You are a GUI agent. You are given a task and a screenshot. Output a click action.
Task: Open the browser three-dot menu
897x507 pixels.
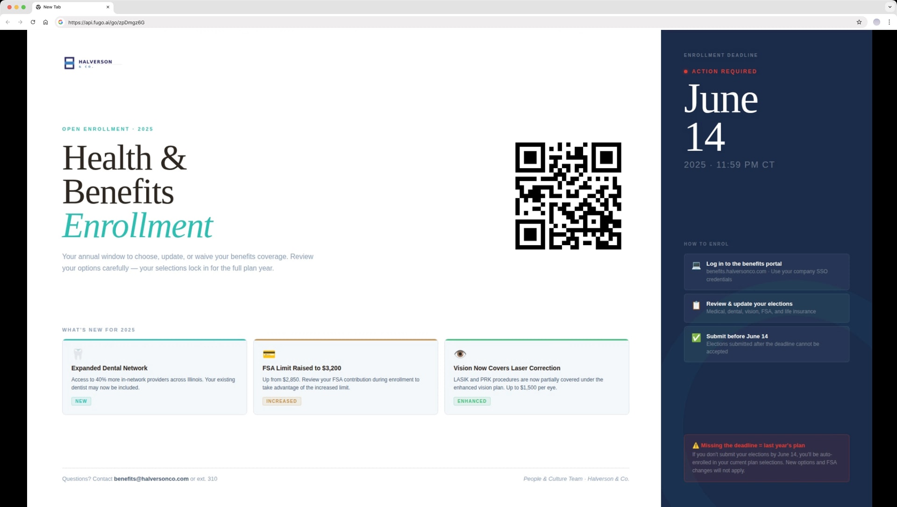pos(889,22)
